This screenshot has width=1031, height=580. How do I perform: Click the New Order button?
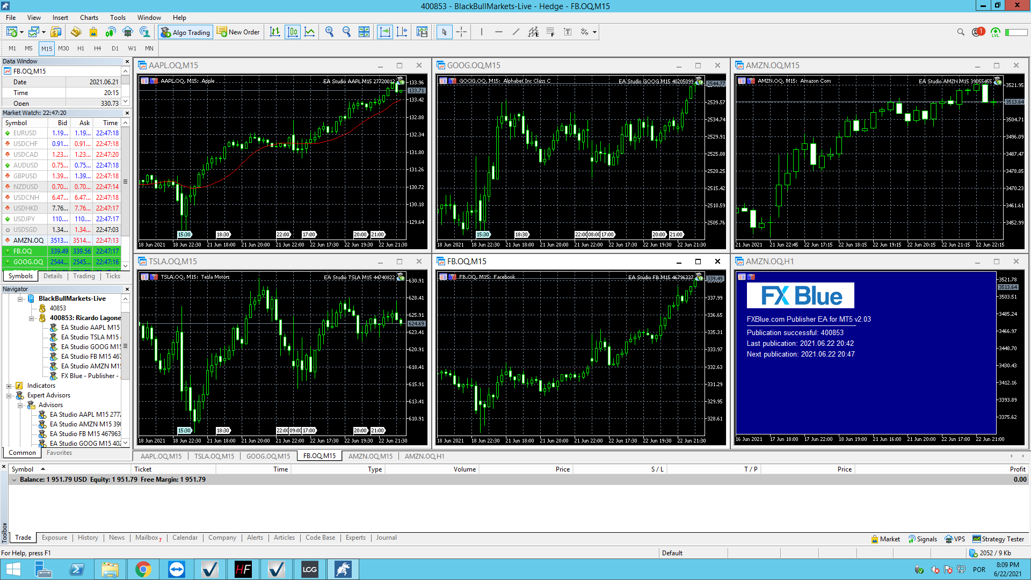coord(238,32)
